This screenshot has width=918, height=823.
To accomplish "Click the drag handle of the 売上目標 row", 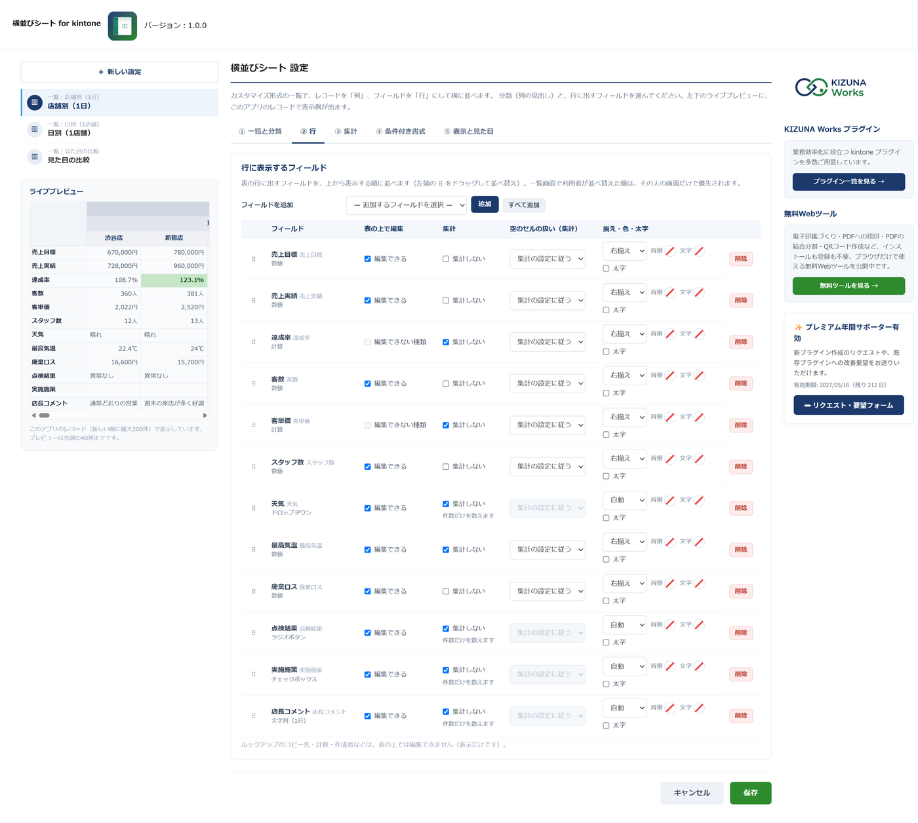I will (254, 259).
